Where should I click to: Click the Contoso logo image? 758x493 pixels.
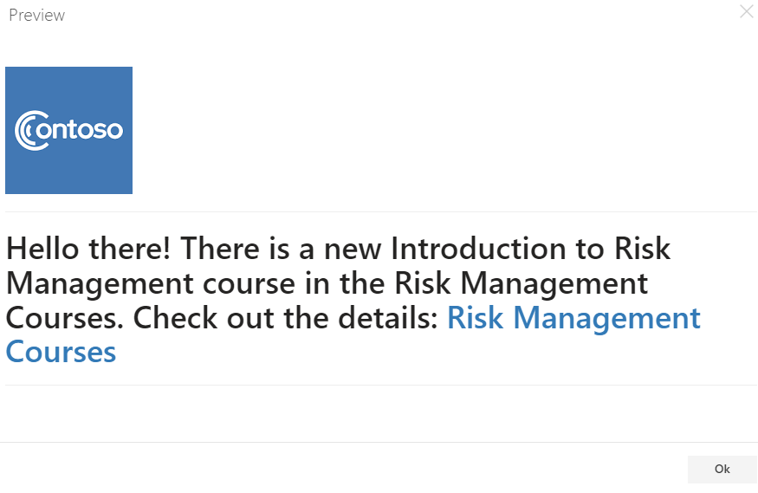(x=68, y=131)
